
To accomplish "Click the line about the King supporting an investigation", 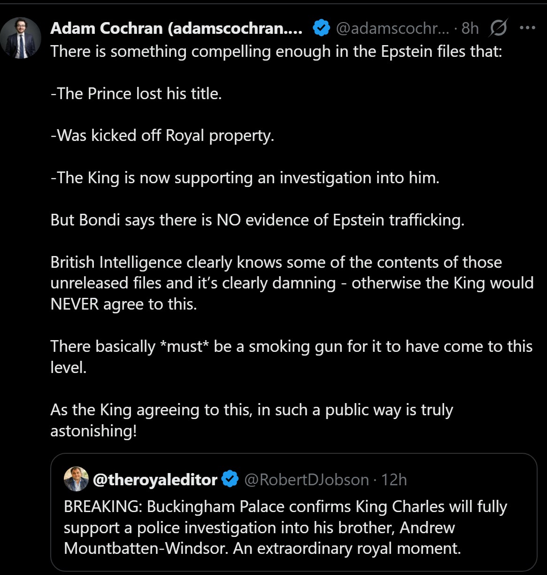I will (x=245, y=178).
